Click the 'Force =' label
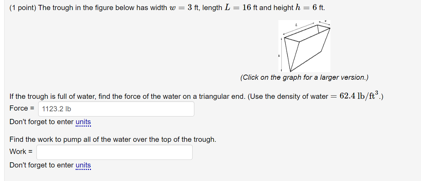The image size is (421, 181). point(22,108)
